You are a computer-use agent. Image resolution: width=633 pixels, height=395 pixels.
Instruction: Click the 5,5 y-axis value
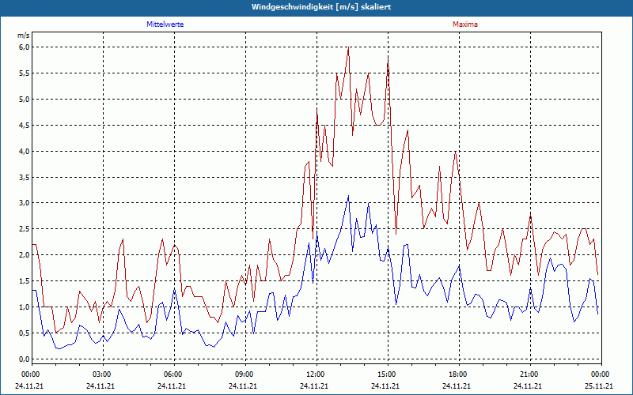25,73
